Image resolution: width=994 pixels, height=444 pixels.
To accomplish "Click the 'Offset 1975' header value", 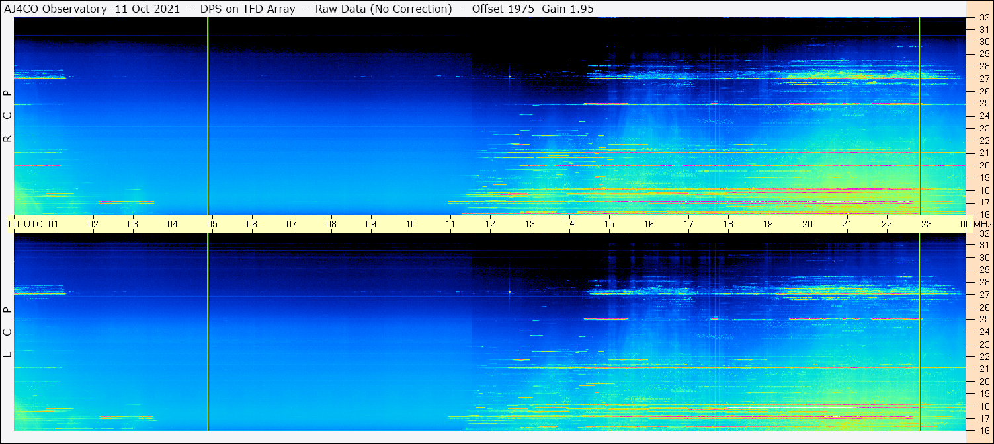I will 501,9.
